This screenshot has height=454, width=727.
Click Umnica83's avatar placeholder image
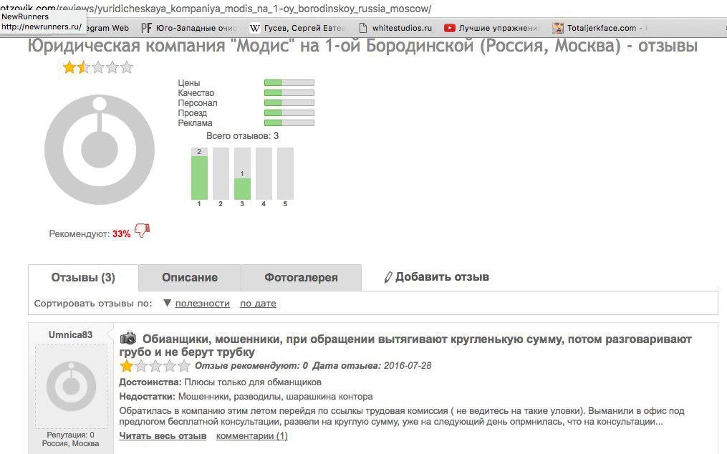pyautogui.click(x=71, y=386)
